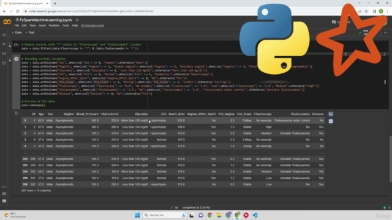392x220 pixels.
Task: Click 'completed at 3:26 PM' status text
Action: [x=196, y=208]
